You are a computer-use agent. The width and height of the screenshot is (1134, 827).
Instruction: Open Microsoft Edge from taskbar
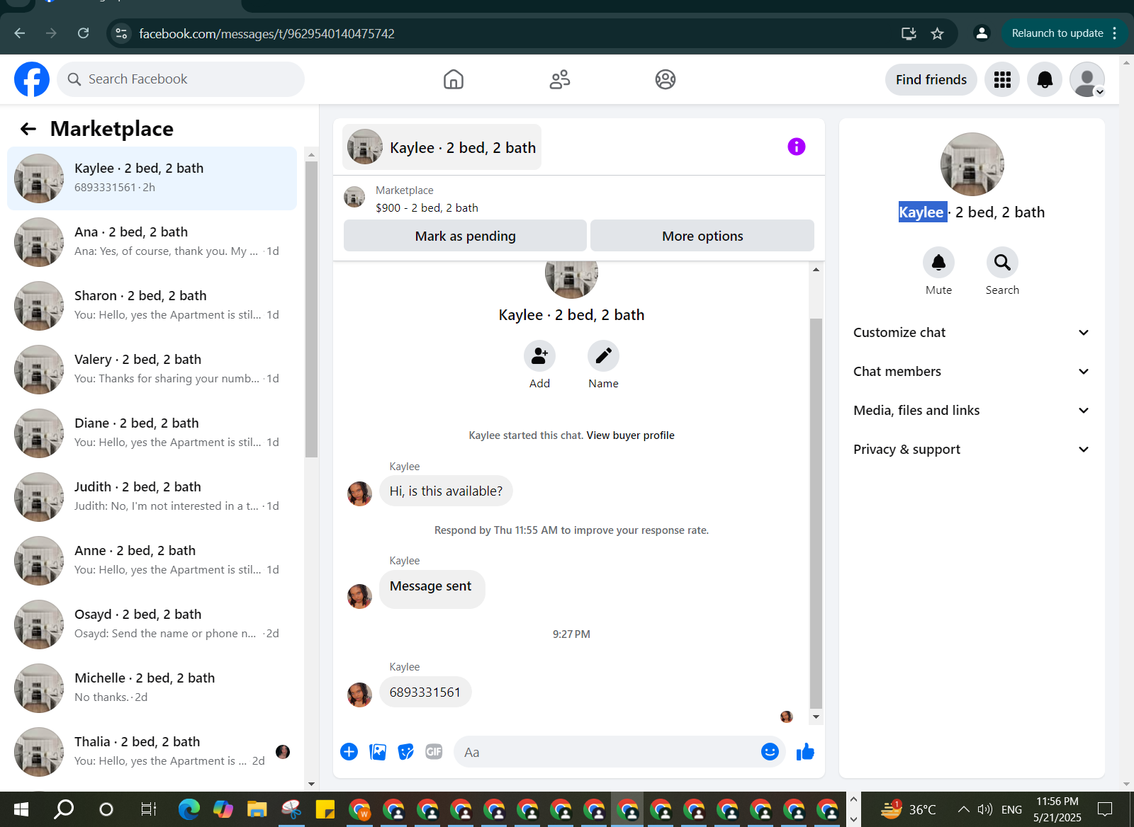pos(189,809)
